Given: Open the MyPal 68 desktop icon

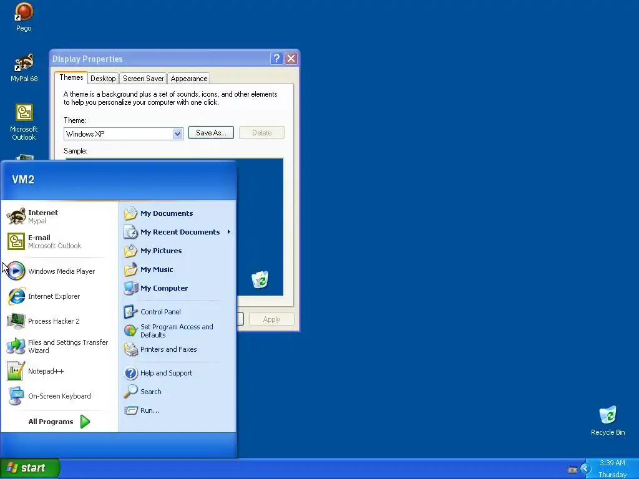Looking at the screenshot, I should 24,67.
